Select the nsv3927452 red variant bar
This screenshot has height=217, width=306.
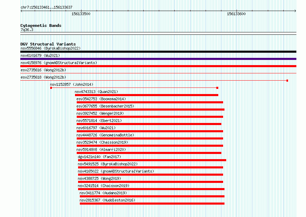click(x=150, y=117)
